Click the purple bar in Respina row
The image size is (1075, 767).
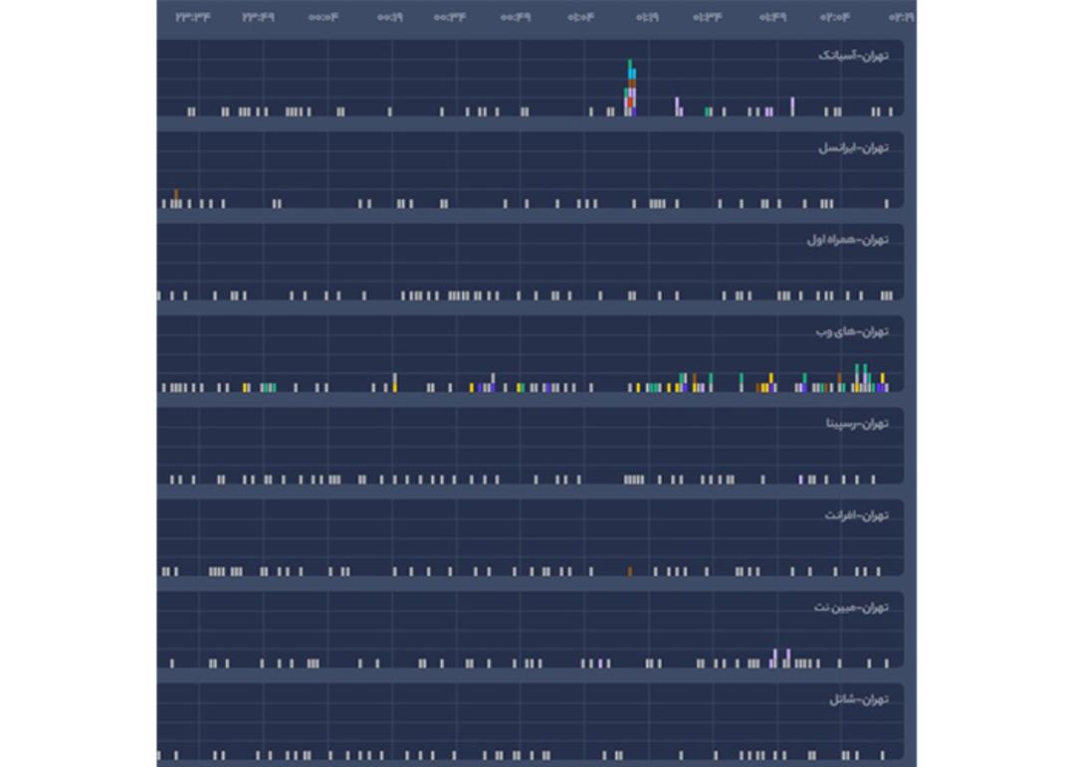pyautogui.click(x=800, y=479)
